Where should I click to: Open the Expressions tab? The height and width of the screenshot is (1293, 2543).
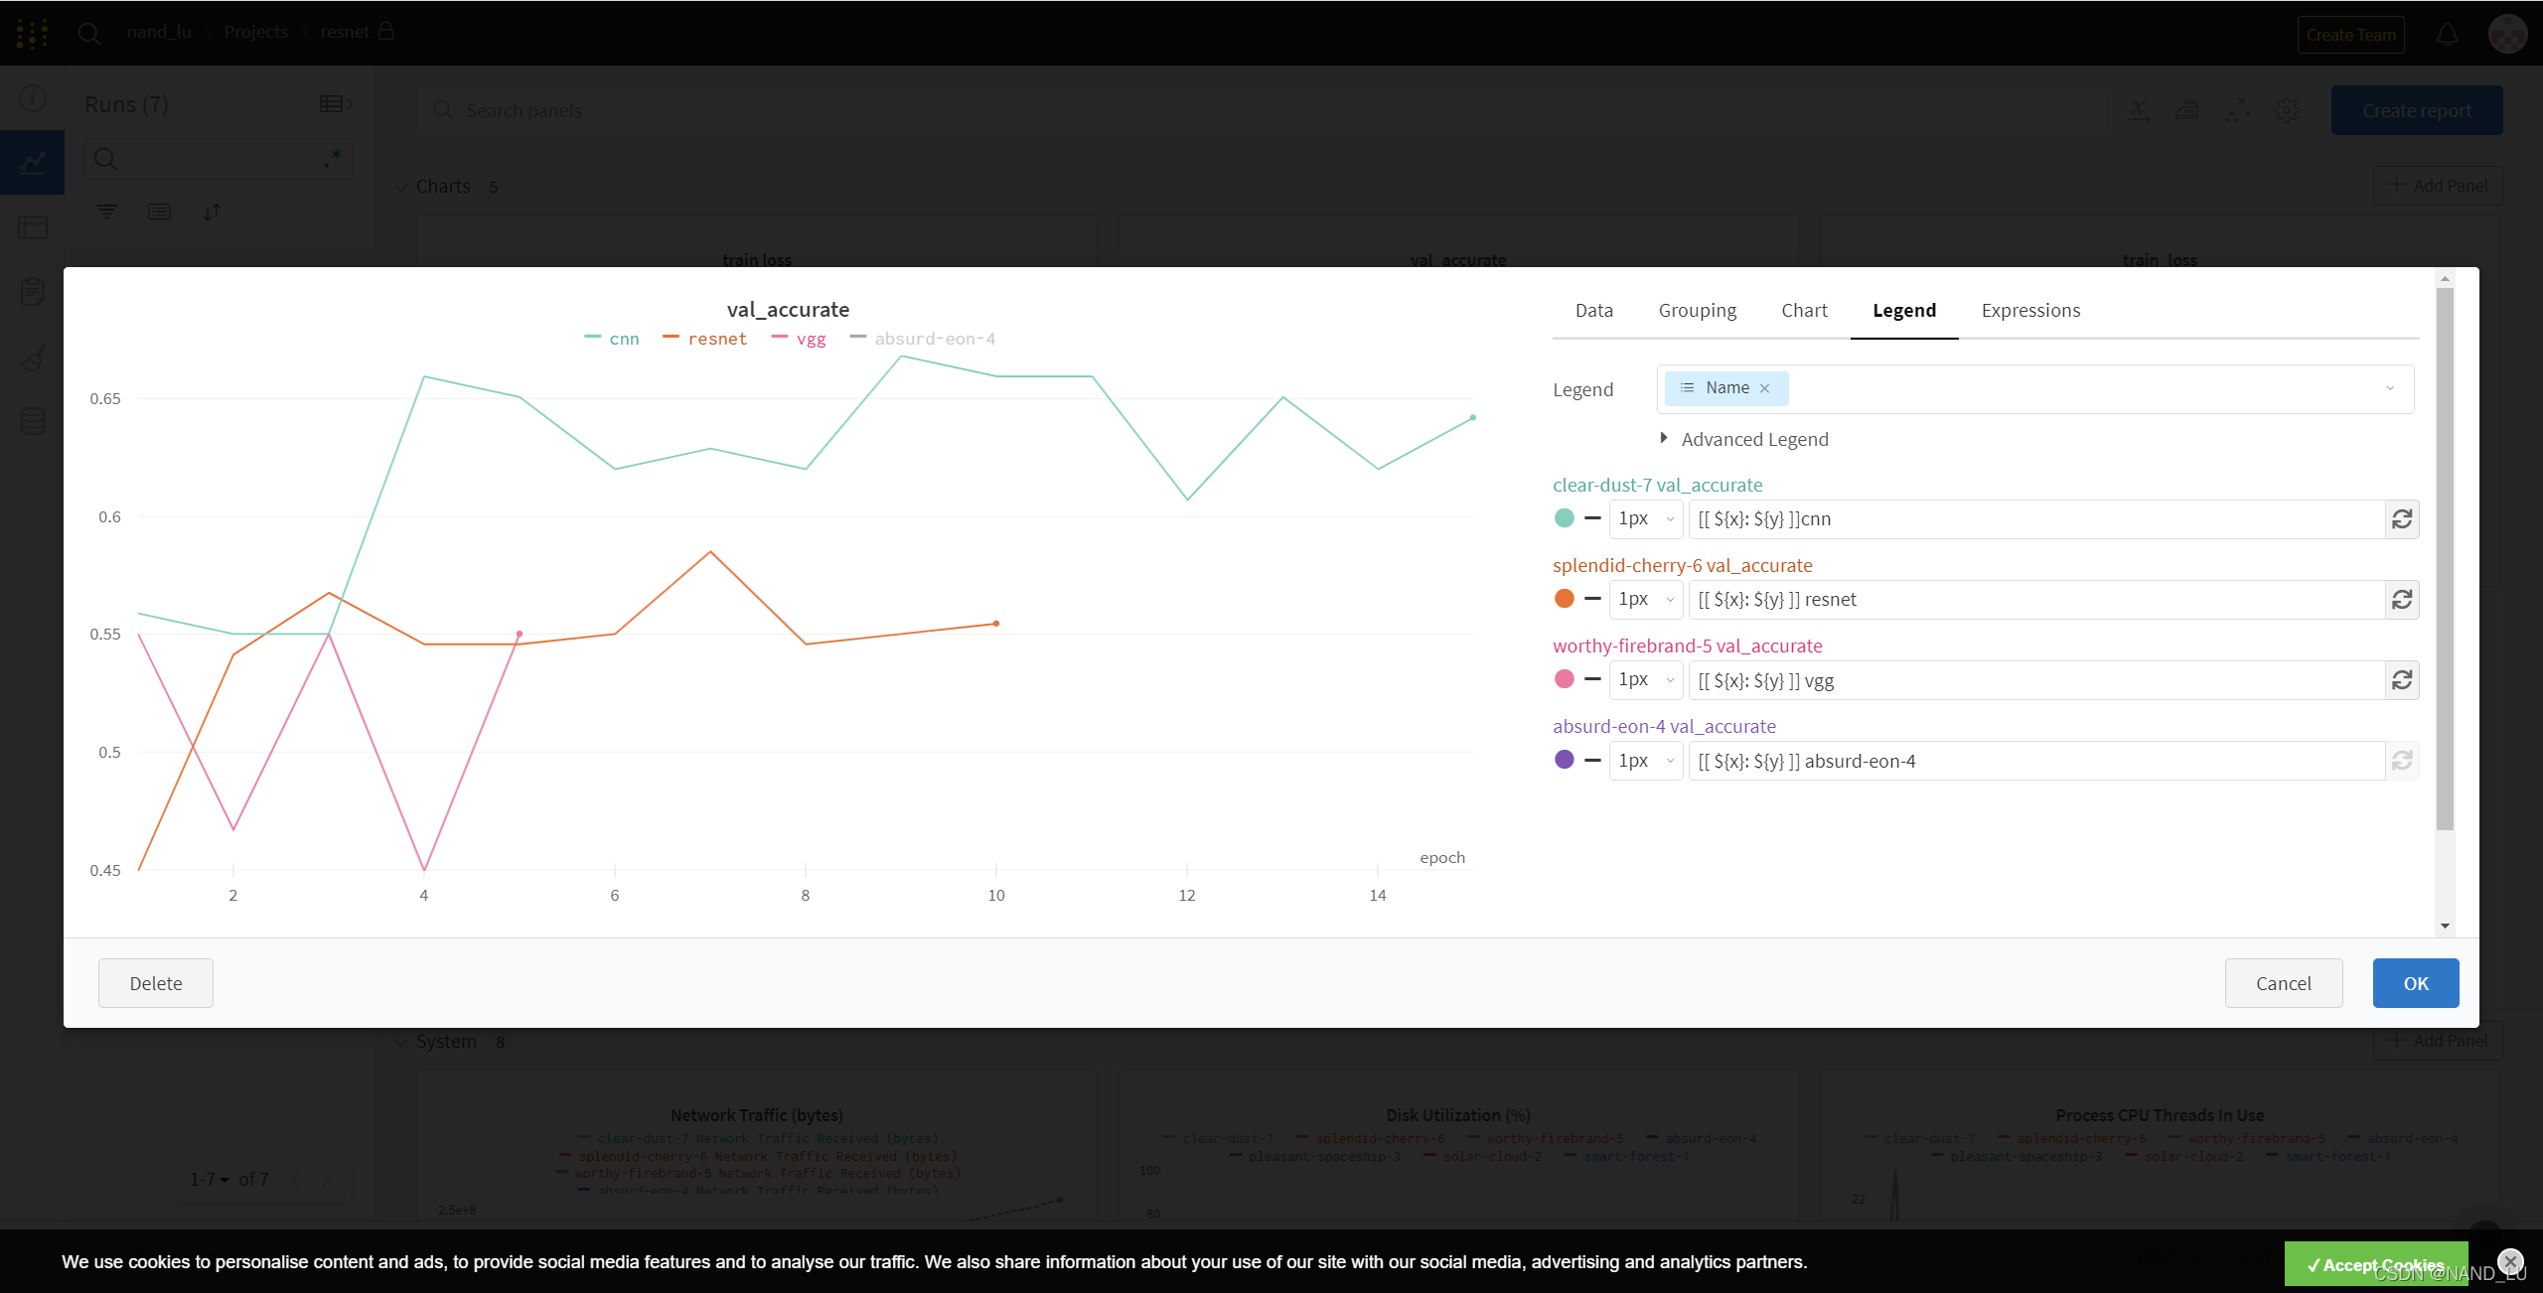coord(2030,311)
